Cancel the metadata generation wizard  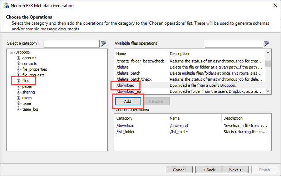(x=179, y=170)
